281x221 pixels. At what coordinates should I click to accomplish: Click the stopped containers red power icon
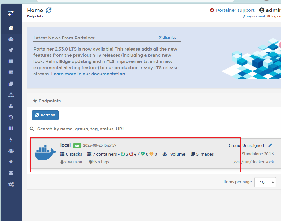(131, 154)
